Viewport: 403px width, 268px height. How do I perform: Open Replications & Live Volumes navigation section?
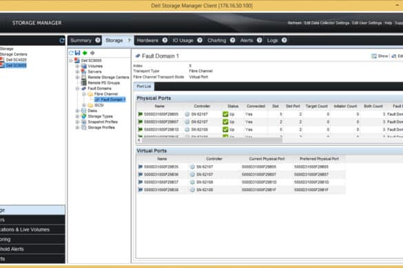(x=32, y=230)
